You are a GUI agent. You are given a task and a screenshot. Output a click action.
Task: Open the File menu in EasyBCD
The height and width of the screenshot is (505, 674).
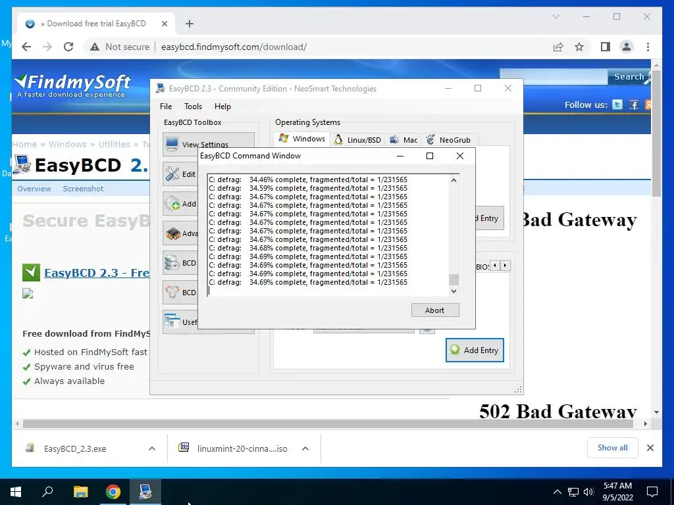(165, 106)
